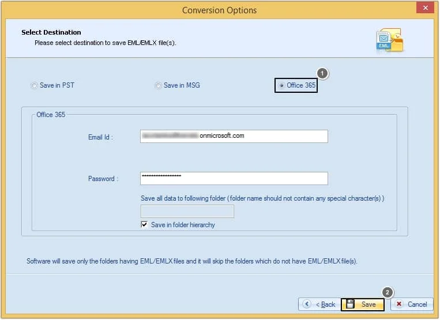Go back with the Back button
The width and height of the screenshot is (440, 320).
click(x=319, y=304)
